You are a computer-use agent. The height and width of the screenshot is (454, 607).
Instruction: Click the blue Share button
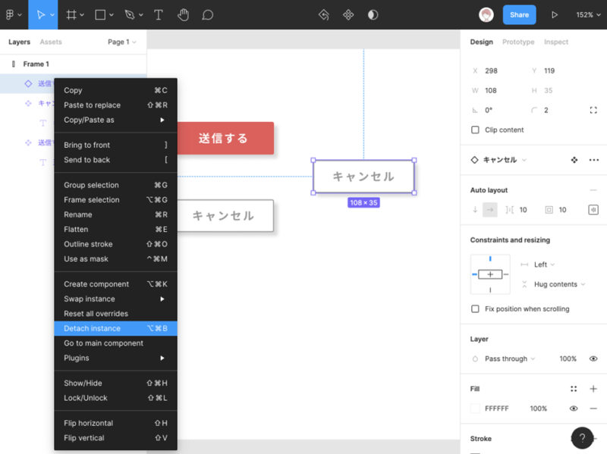519,14
